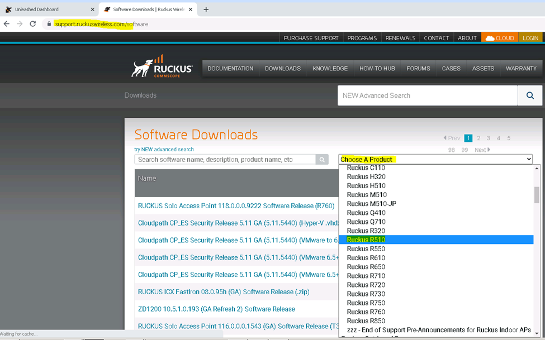This screenshot has height=340, width=545.
Task: Select Ruckus Q710 from product list
Action: tap(436, 222)
